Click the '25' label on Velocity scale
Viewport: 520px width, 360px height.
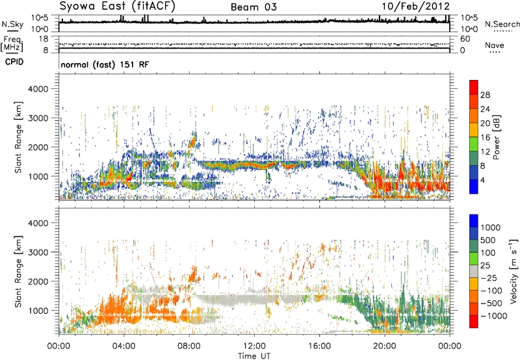click(x=485, y=266)
